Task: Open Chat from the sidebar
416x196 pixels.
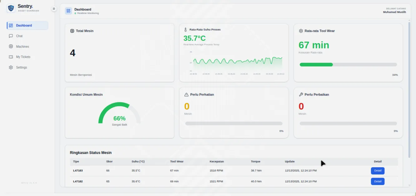Action: coord(19,36)
